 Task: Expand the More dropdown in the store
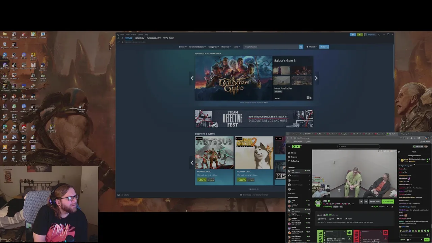[x=237, y=47]
